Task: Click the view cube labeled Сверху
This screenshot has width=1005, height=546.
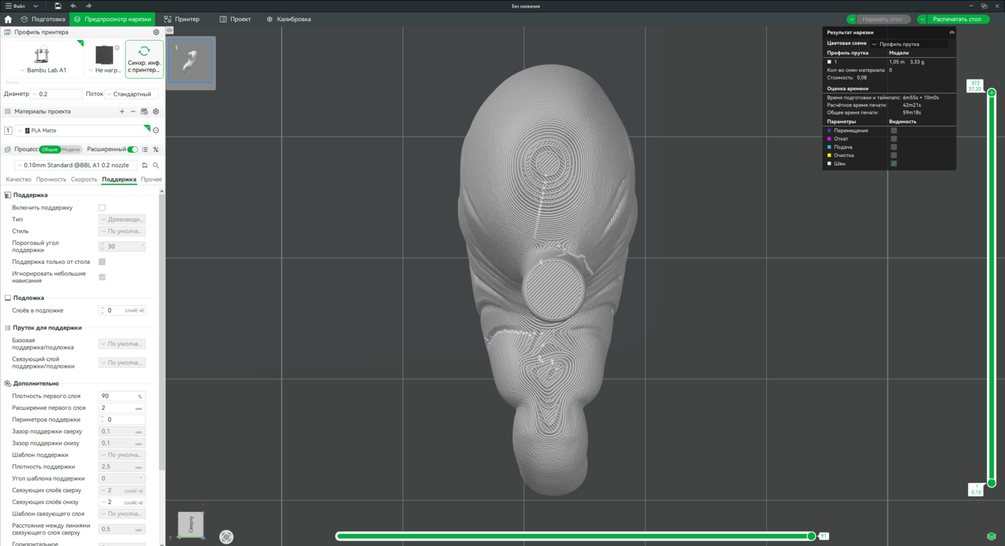Action: pyautogui.click(x=191, y=524)
